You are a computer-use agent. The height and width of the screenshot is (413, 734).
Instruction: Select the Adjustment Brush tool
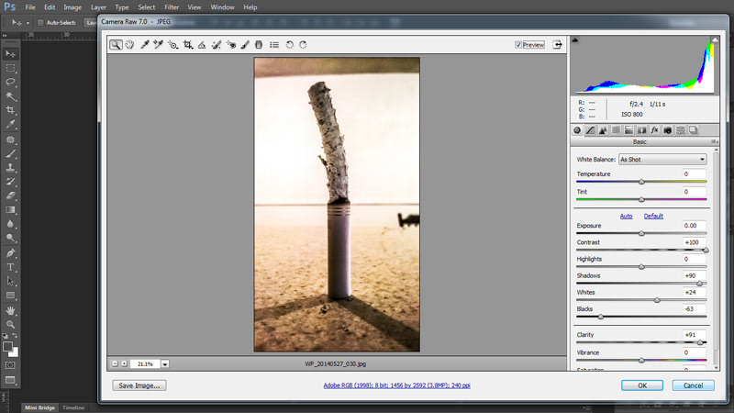tap(245, 44)
